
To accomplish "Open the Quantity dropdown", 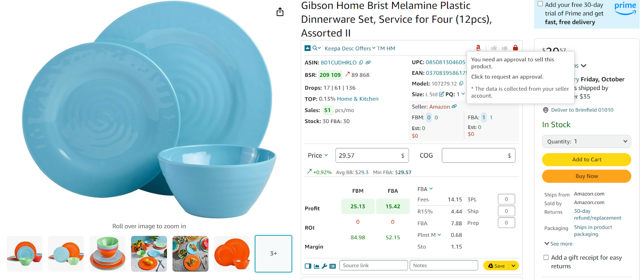I will pos(586,141).
